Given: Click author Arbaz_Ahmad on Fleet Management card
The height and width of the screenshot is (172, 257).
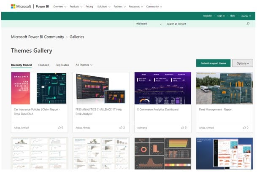Looking at the screenshot, I should [x=206, y=128].
